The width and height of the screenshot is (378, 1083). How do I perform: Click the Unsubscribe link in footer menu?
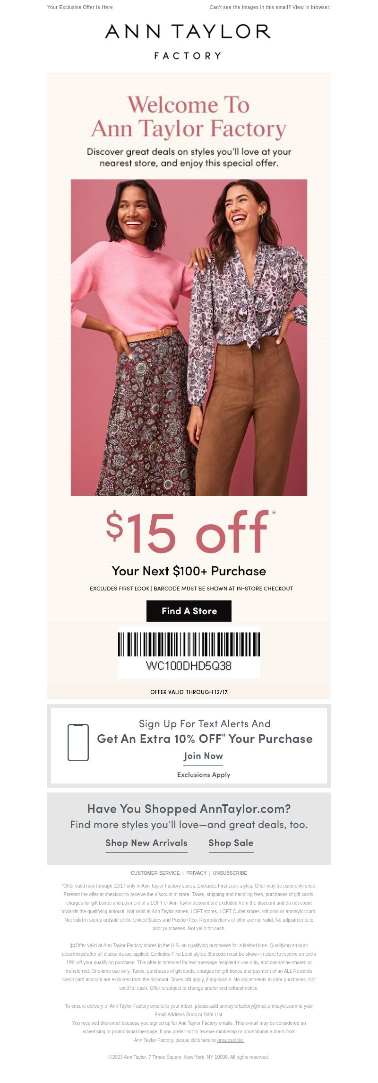click(230, 873)
